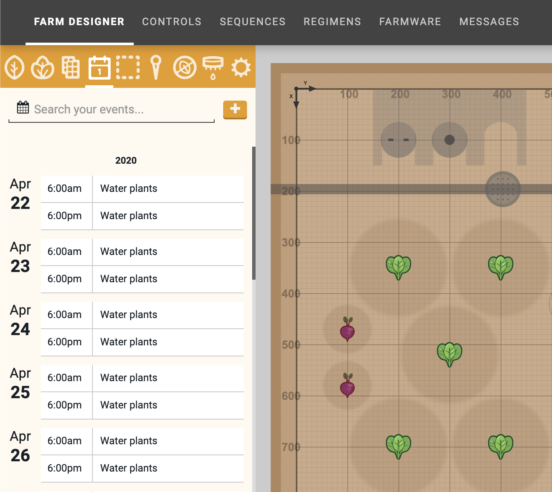The width and height of the screenshot is (552, 492).
Task: Open the Plants panel leaf icon
Action: [x=14, y=67]
